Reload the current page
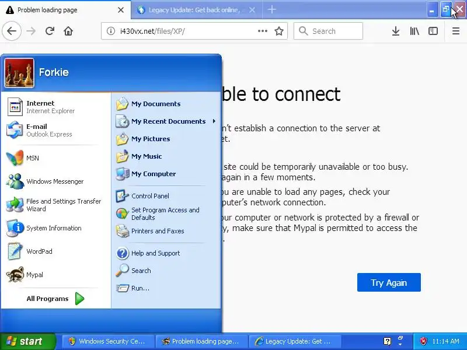Image resolution: width=467 pixels, height=350 pixels. [50, 31]
